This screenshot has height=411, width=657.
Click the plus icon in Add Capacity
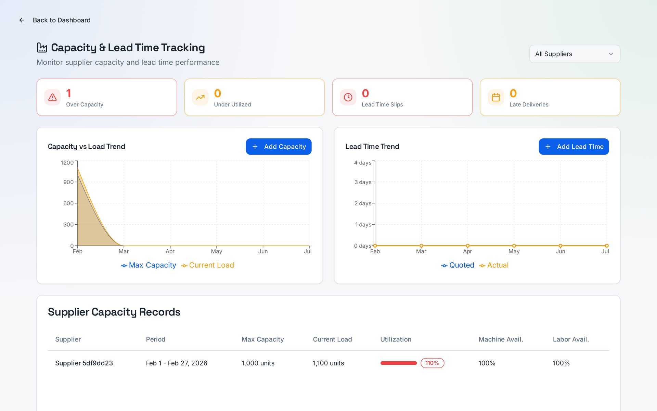coord(255,147)
